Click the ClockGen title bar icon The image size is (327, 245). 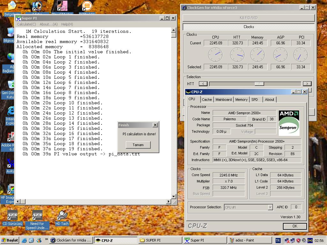pos(184,8)
